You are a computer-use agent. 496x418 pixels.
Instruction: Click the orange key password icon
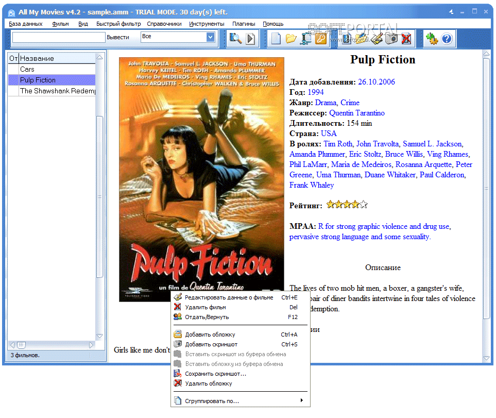[x=321, y=39]
